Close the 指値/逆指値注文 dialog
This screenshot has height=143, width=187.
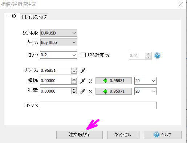point(181,4)
